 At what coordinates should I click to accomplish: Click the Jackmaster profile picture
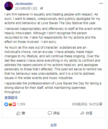[x=9, y=6]
